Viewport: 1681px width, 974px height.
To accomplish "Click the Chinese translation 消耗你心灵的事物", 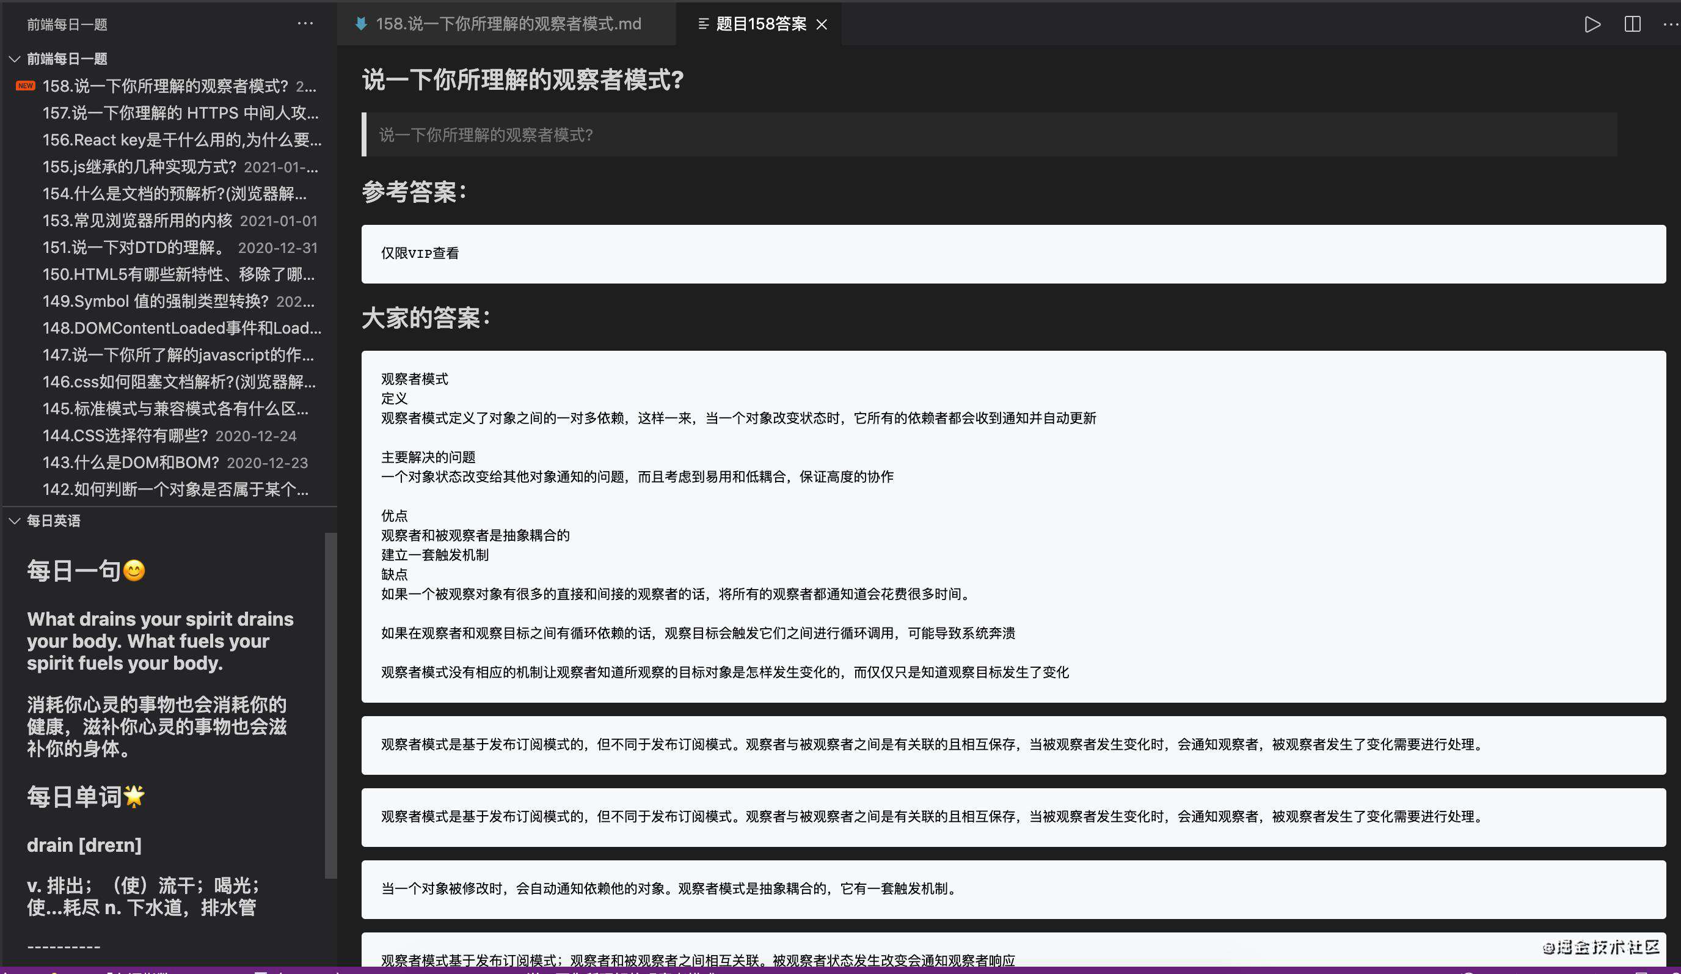I will pyautogui.click(x=157, y=726).
